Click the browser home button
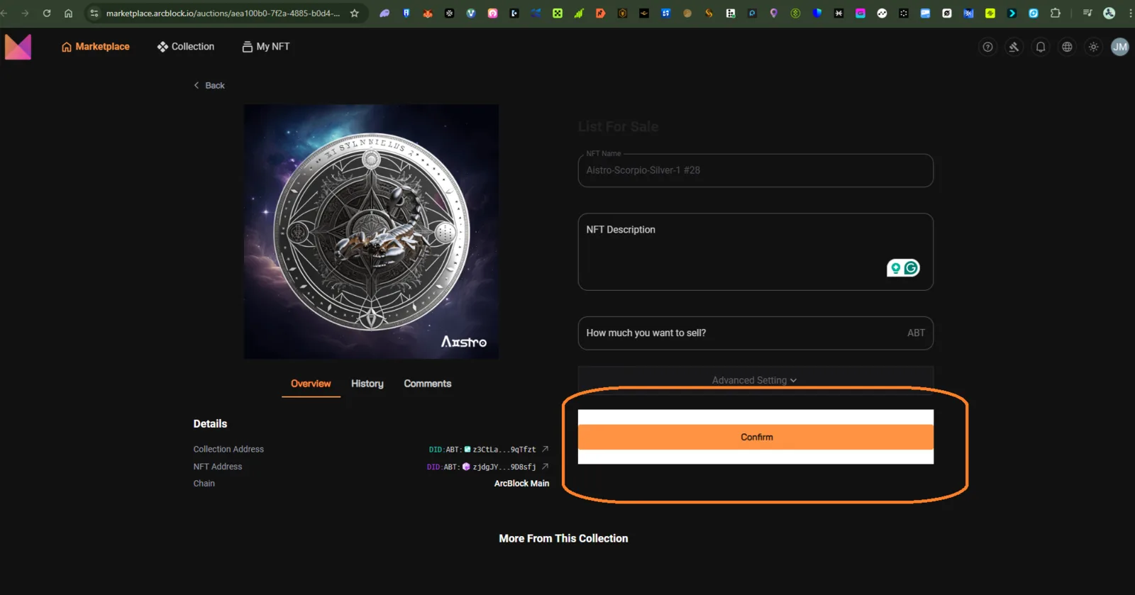Image resolution: width=1135 pixels, height=595 pixels. [68, 13]
